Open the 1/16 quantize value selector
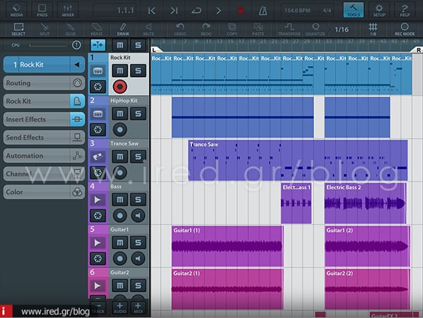Screen dimensions: 423x318 [342, 29]
